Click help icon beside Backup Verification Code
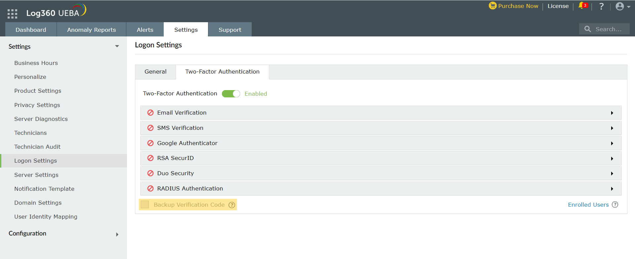Image resolution: width=635 pixels, height=259 pixels. pyautogui.click(x=232, y=205)
